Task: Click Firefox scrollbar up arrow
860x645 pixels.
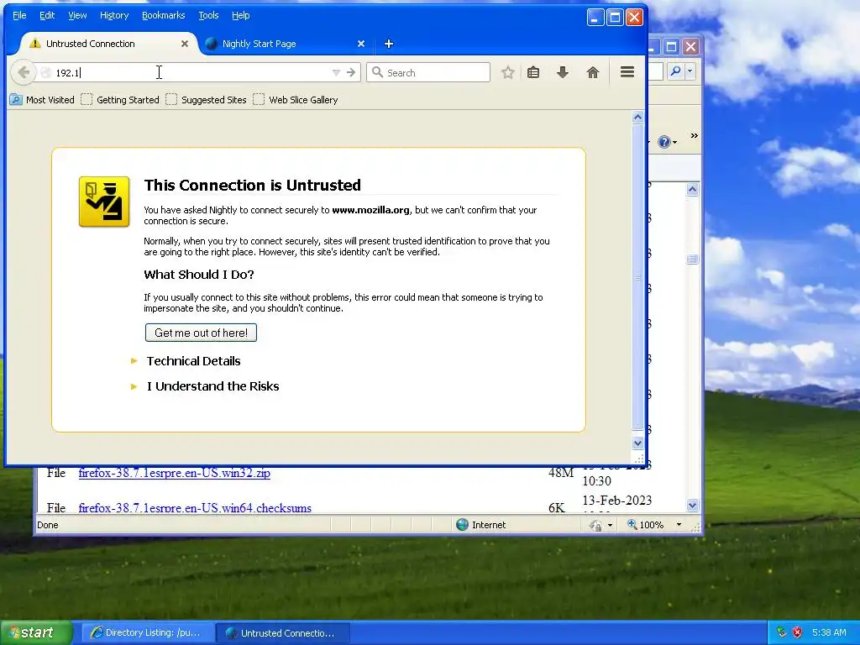Action: point(637,117)
